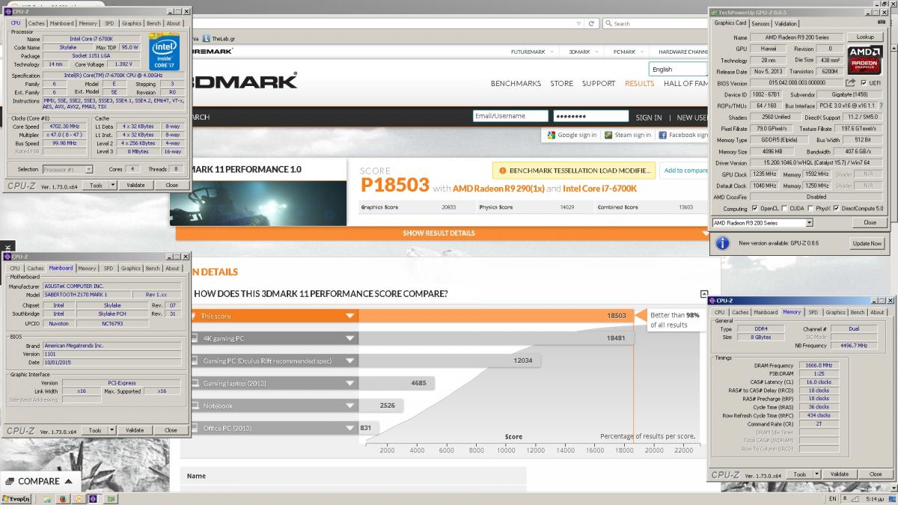Click the orange This score bar 18503

(496, 316)
